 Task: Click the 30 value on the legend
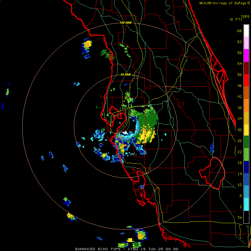point(240,130)
